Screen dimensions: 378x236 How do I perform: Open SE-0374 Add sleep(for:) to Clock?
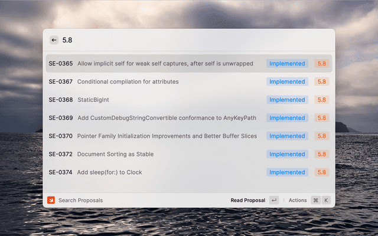[x=110, y=172]
